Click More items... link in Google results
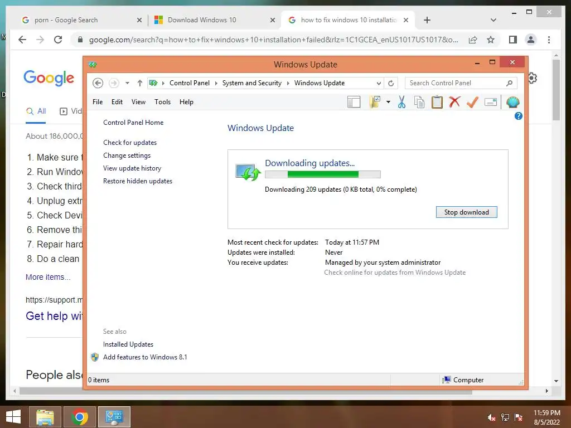Viewport: 571px width, 428px height. point(48,277)
